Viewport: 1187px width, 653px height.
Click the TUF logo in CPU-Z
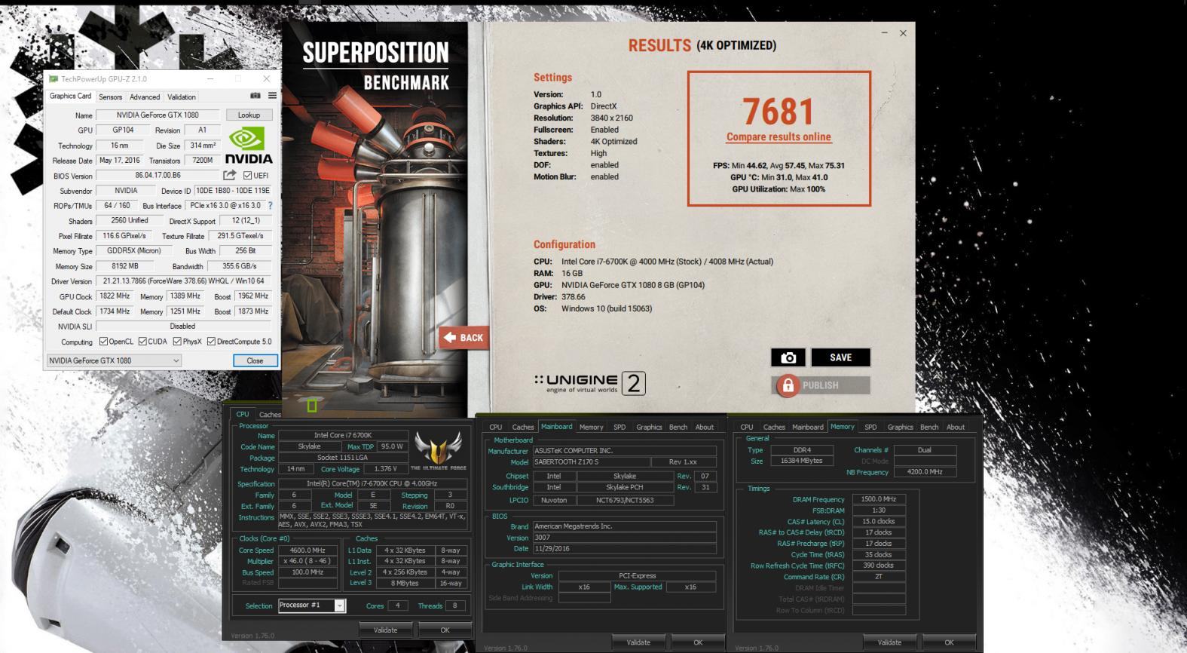click(438, 451)
